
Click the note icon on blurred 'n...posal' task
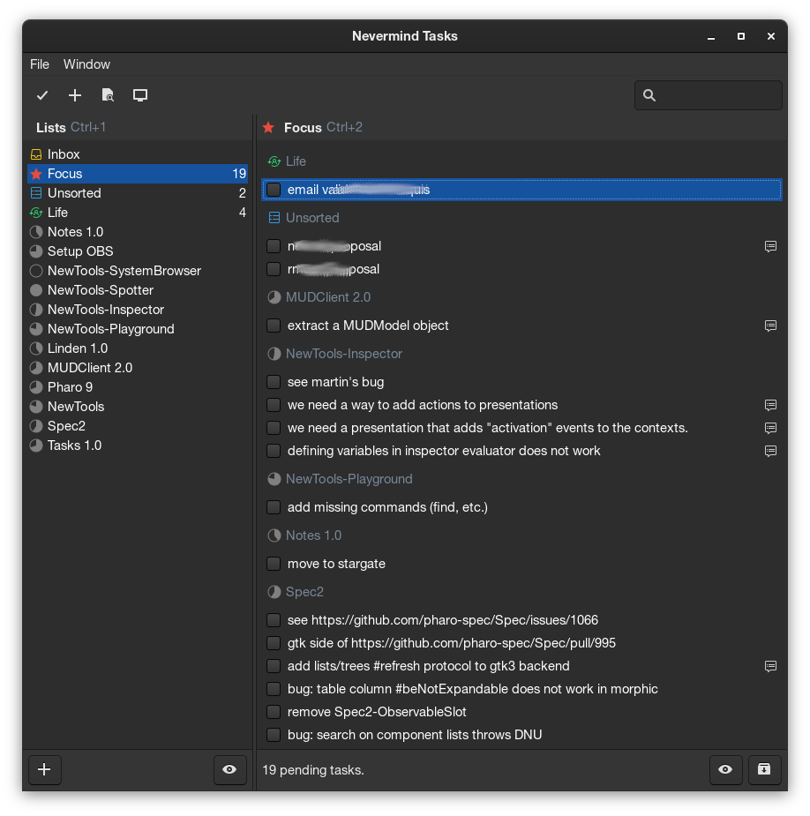770,246
